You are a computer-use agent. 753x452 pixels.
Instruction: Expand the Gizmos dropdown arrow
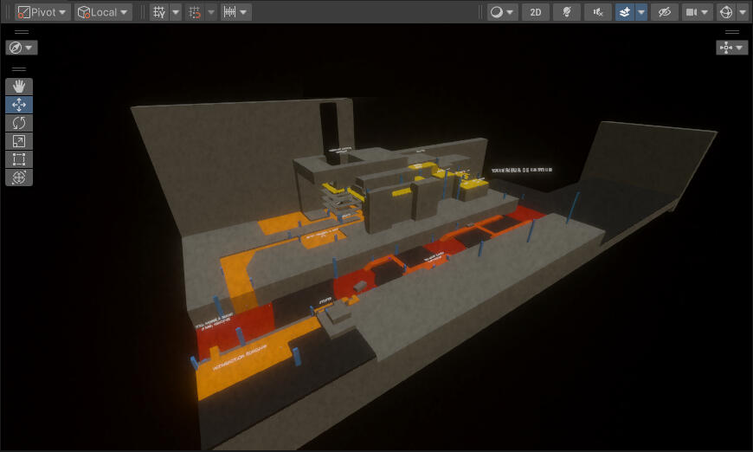click(743, 12)
